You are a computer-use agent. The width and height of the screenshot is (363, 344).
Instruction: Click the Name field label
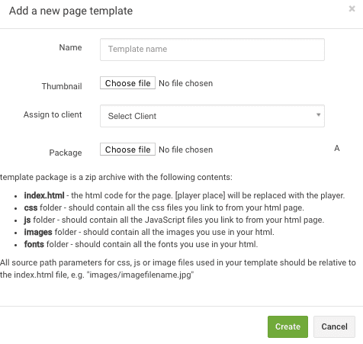coord(70,47)
